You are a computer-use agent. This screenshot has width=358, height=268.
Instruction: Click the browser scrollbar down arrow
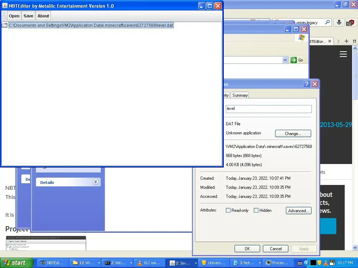(355, 247)
